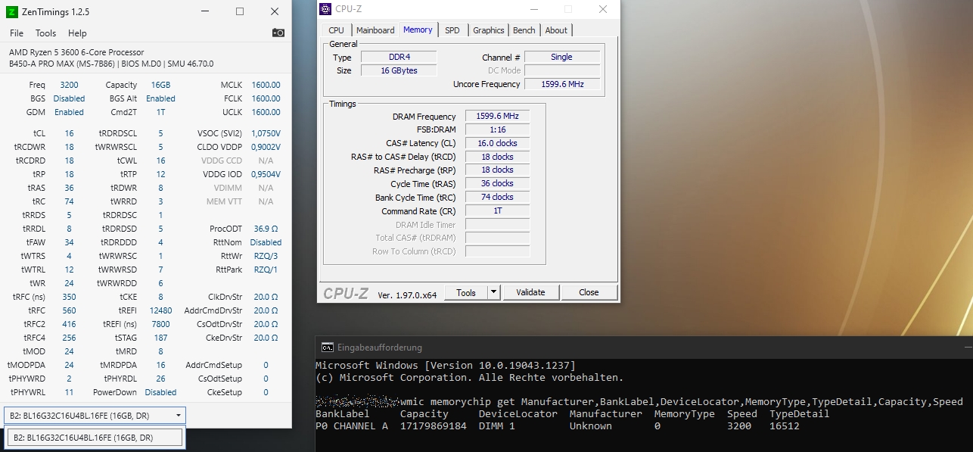Click the RttPark RZQ/1 value

pyautogui.click(x=266, y=270)
